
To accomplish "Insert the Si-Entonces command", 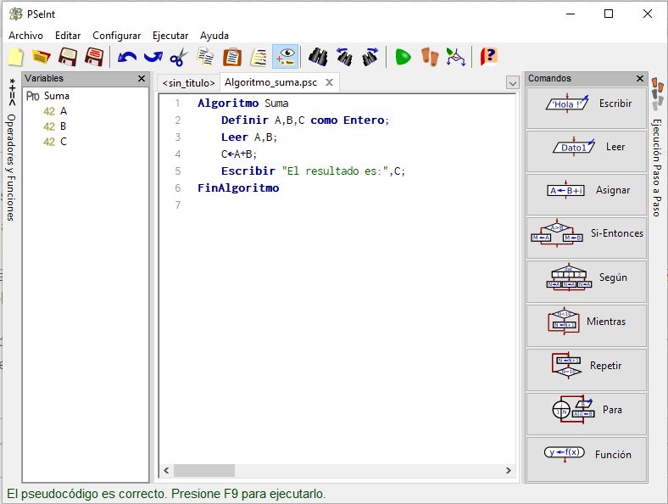I will [587, 238].
